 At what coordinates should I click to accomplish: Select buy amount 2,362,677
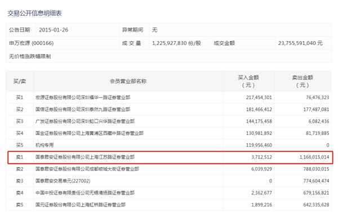tap(261, 193)
